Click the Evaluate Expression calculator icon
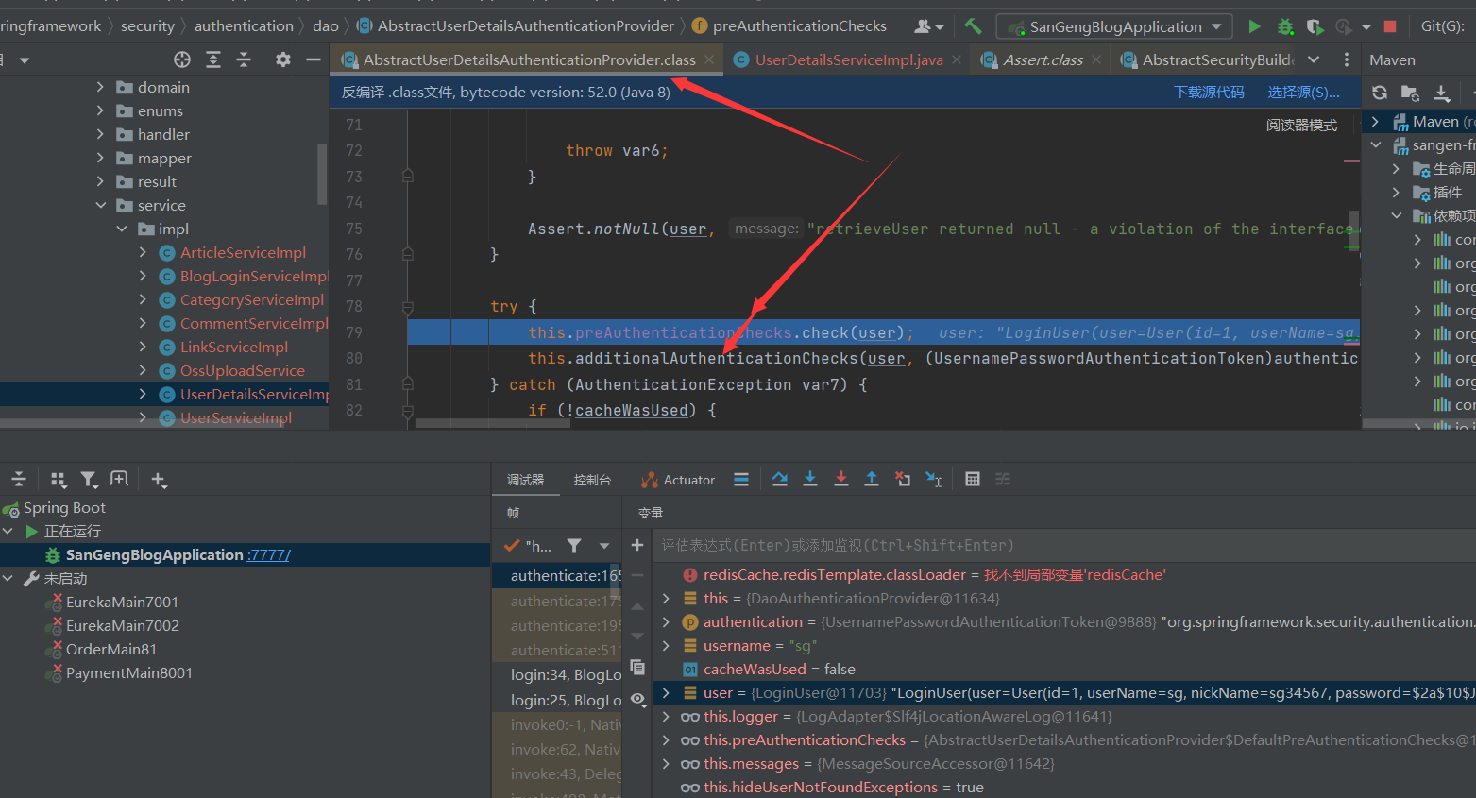 [x=972, y=480]
